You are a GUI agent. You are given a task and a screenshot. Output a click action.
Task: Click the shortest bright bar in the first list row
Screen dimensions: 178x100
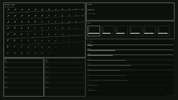90,46
